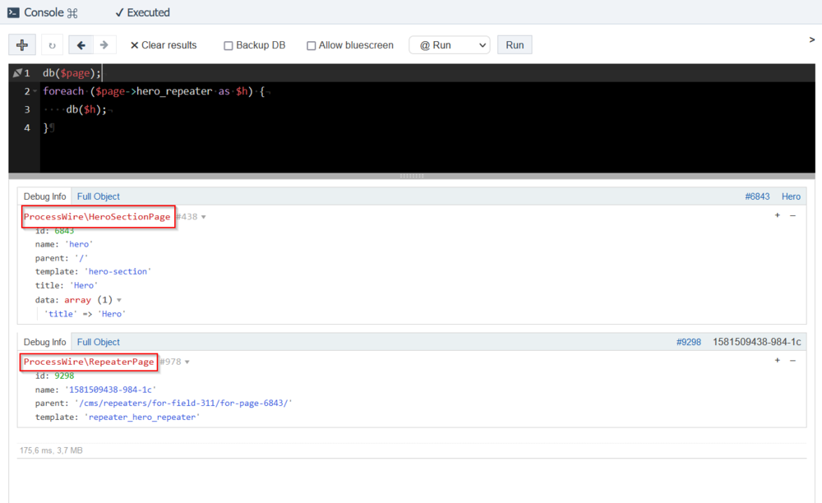
Task: Collapse all in HeroSectionPage dump
Action: [x=792, y=215]
